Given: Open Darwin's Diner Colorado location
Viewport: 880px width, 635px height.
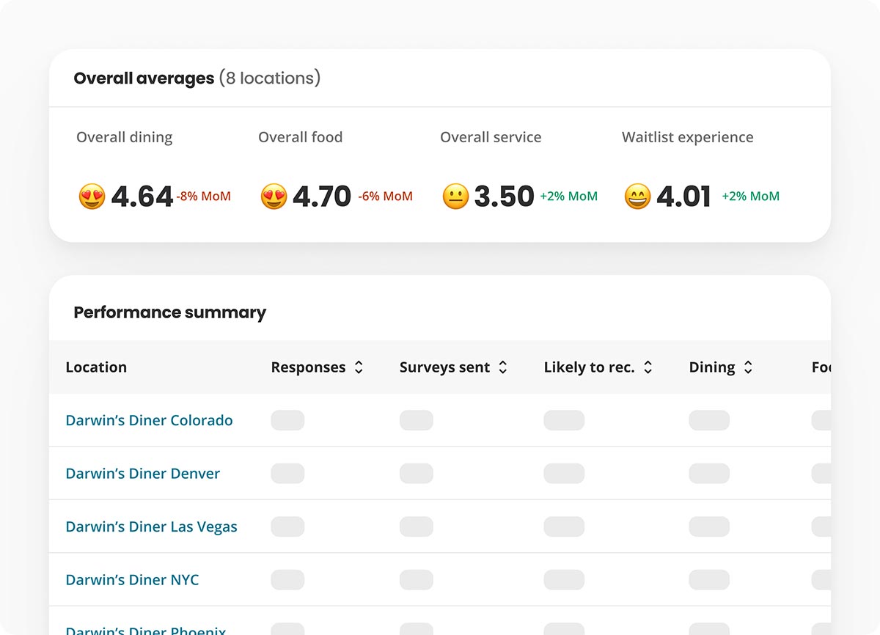Looking at the screenshot, I should coord(149,420).
